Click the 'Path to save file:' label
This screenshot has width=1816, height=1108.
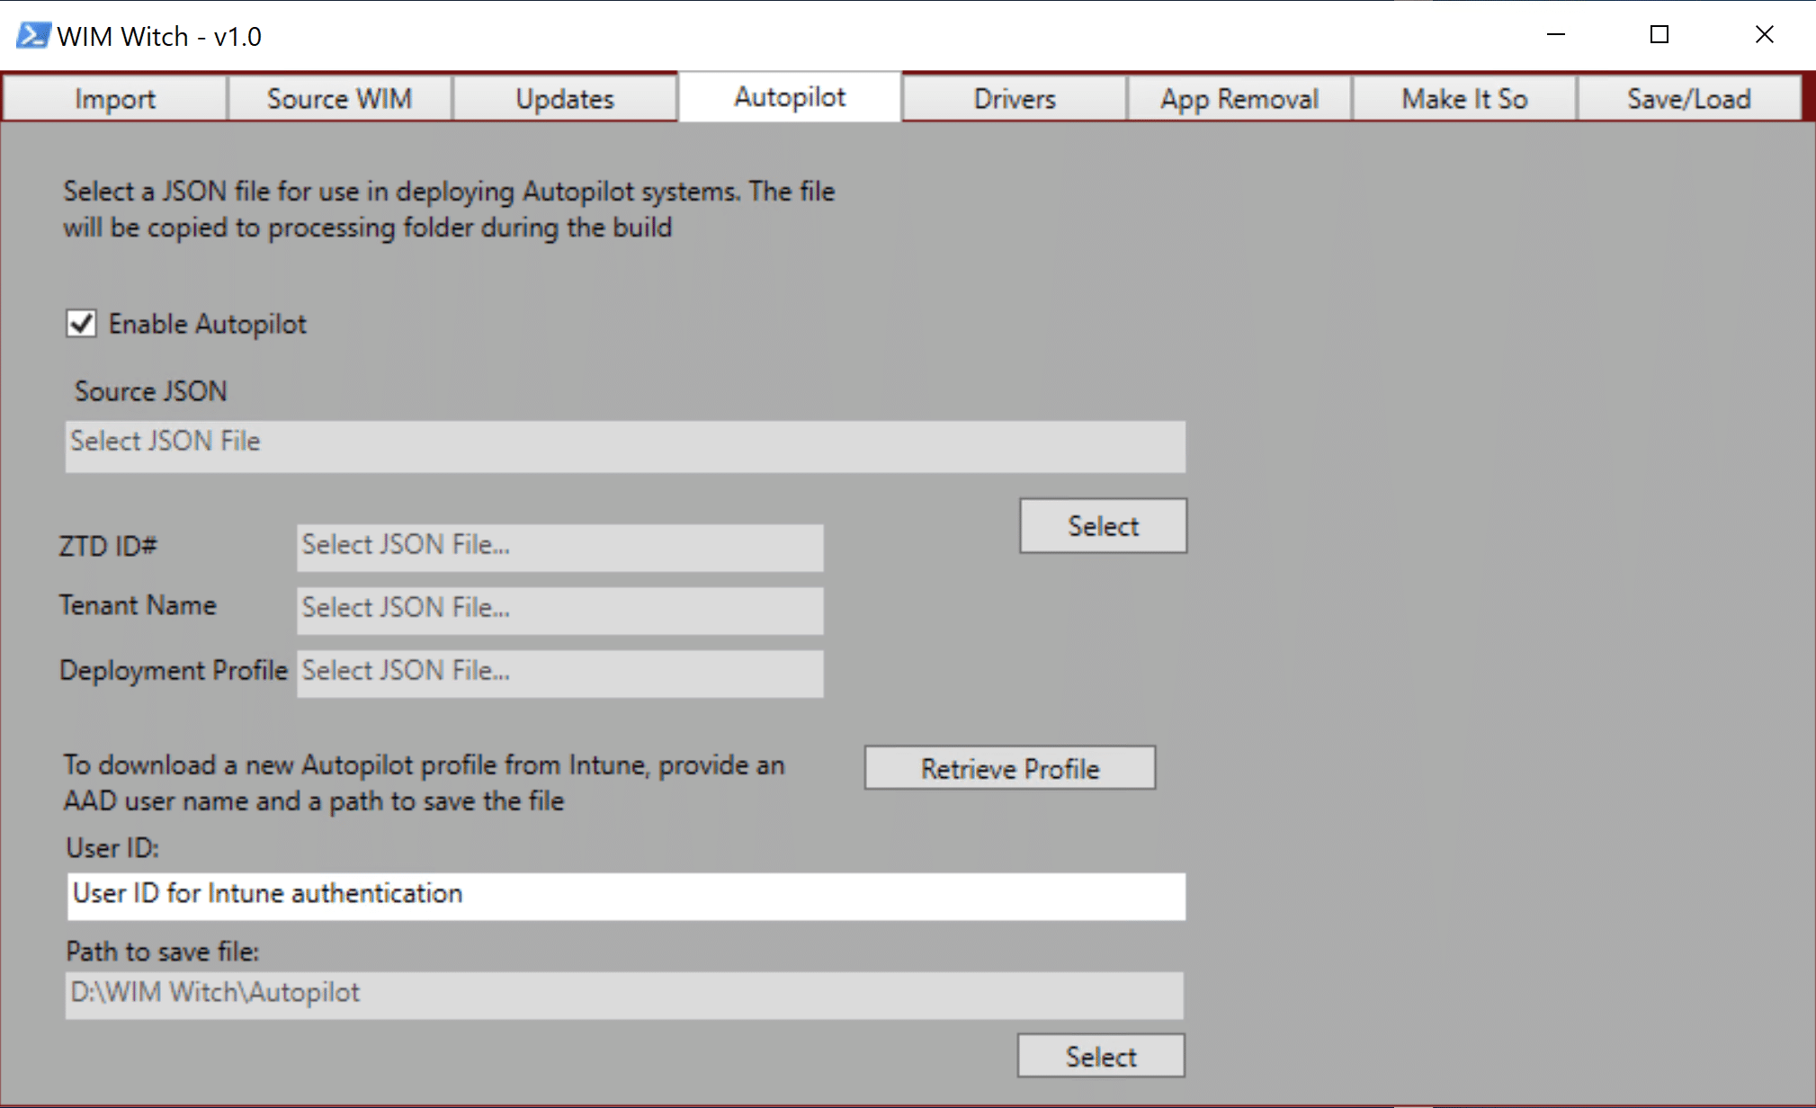coord(163,951)
